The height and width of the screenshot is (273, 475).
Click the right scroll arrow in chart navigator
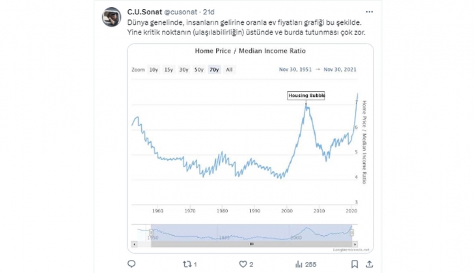(356, 244)
